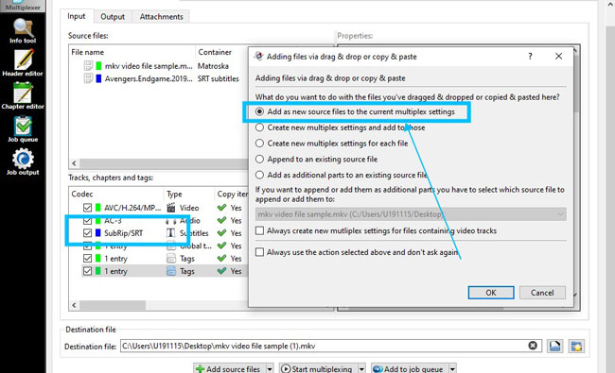
Task: Enable always use selected action checkbox
Action: (259, 252)
